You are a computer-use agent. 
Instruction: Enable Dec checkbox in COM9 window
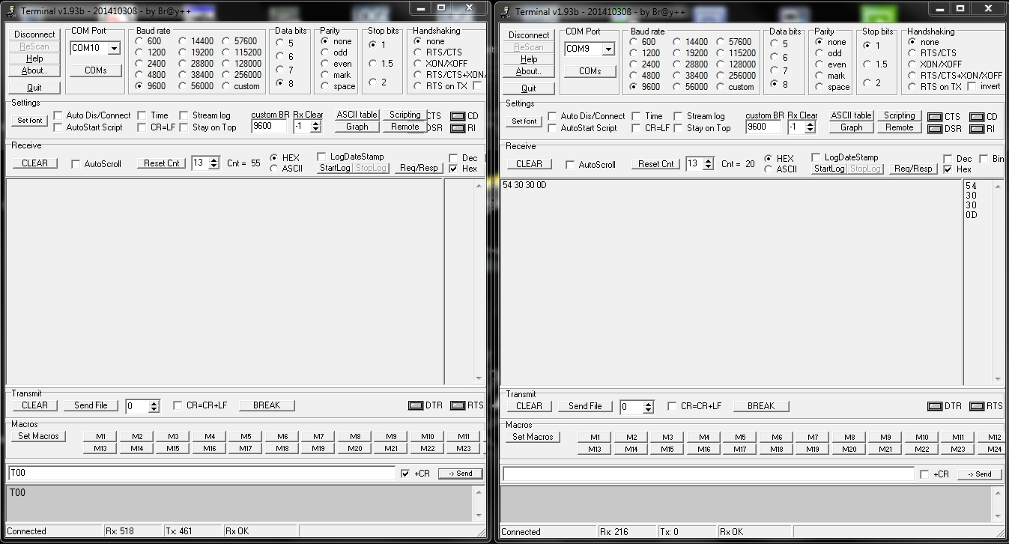(948, 159)
